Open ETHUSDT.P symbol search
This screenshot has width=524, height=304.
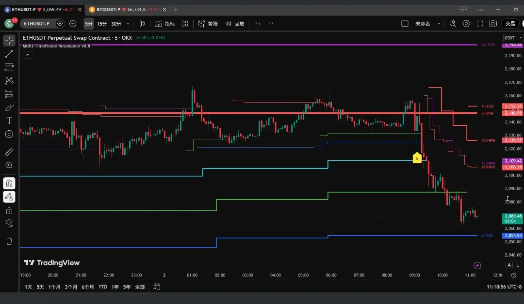(37, 24)
